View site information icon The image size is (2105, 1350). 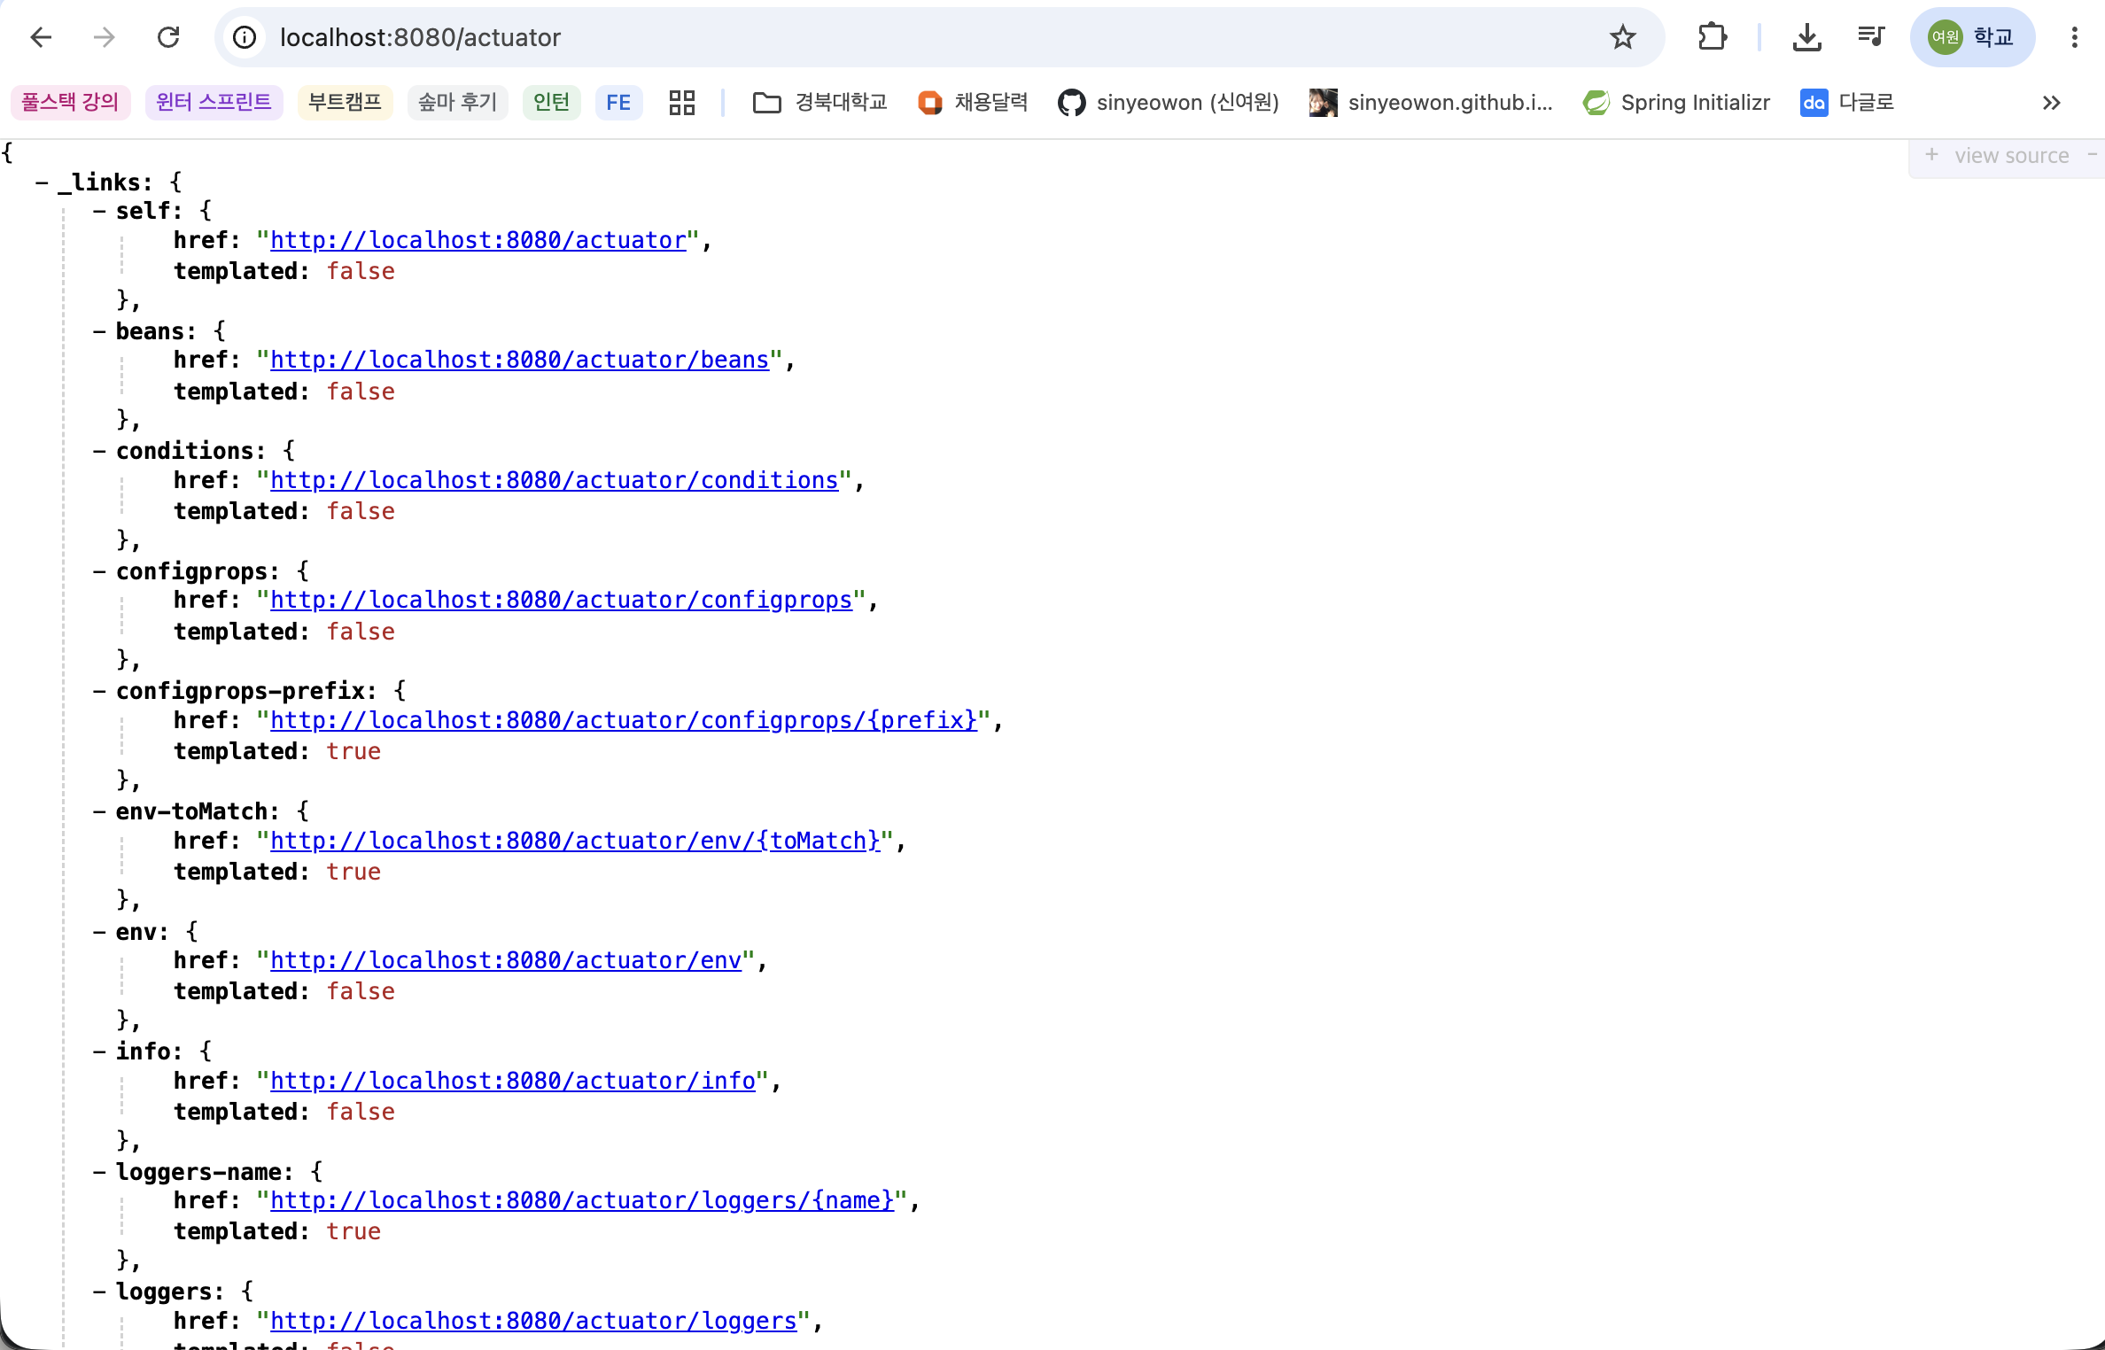tap(245, 37)
